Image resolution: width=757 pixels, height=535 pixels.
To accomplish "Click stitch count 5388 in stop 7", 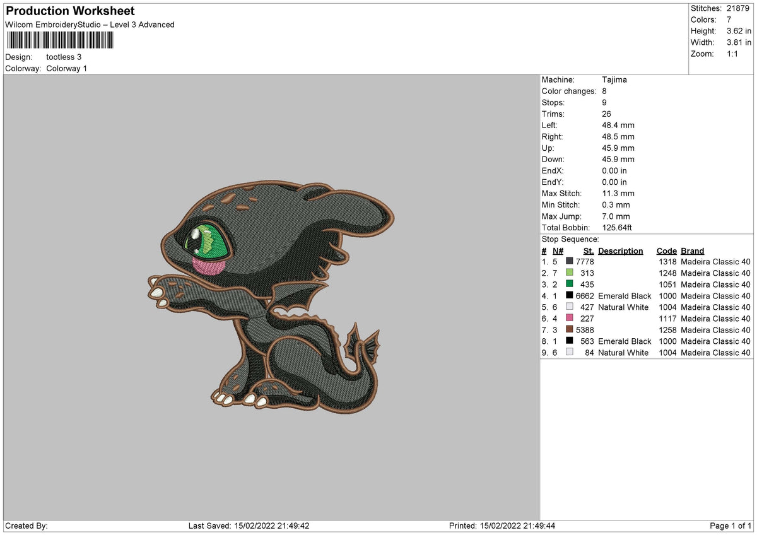I will click(585, 330).
